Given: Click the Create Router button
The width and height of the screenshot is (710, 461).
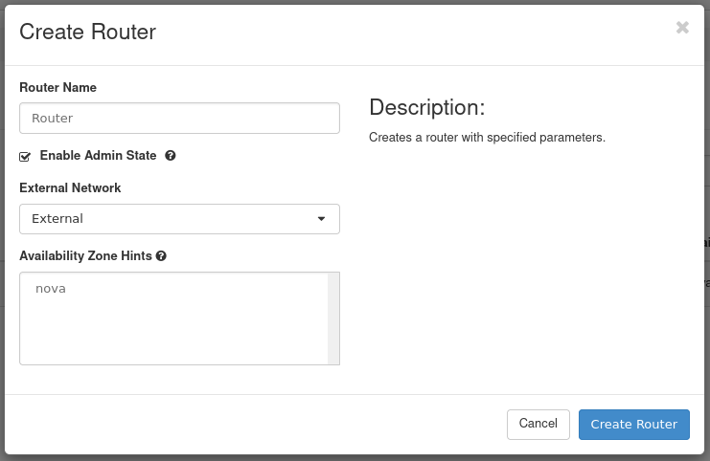Looking at the screenshot, I should [x=633, y=425].
